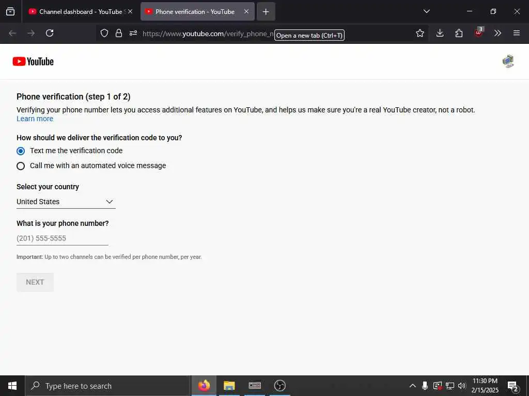
Task: Open the Extensions puzzle icon
Action: point(459,33)
